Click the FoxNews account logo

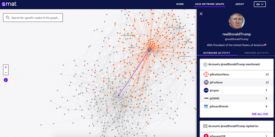coord(206,82)
